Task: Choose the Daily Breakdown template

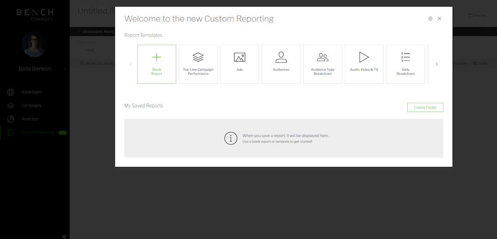Action: coord(405,64)
